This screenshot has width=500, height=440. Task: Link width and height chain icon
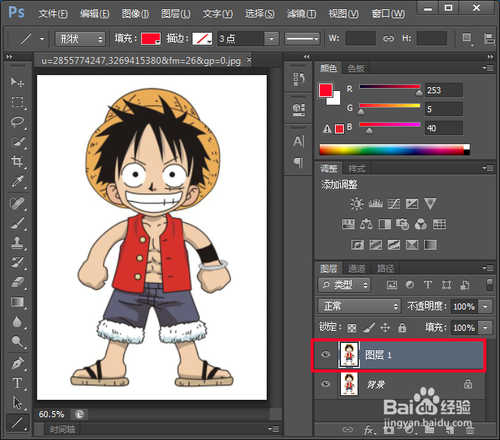pyautogui.click(x=389, y=39)
